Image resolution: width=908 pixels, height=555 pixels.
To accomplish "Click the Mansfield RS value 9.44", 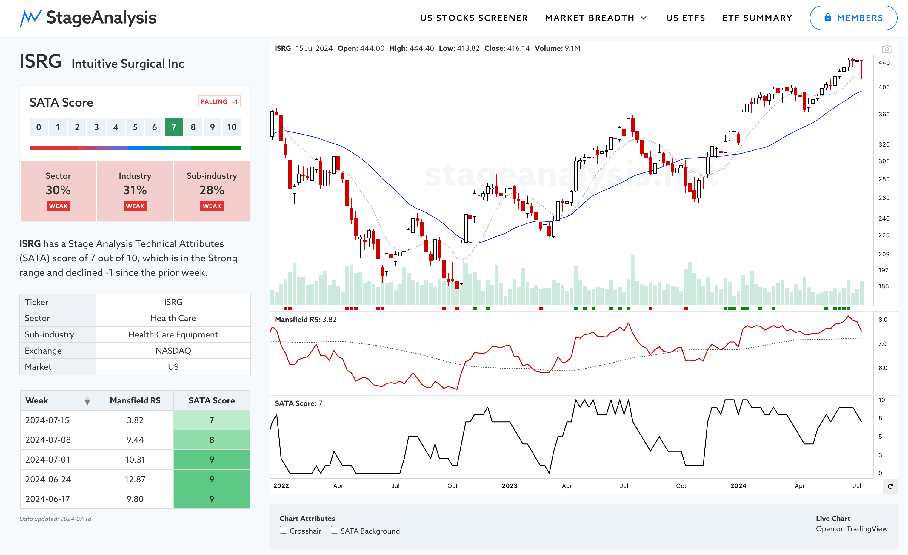I will point(135,440).
